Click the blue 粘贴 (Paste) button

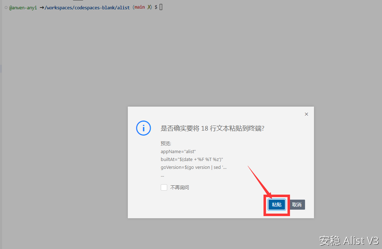pos(276,205)
